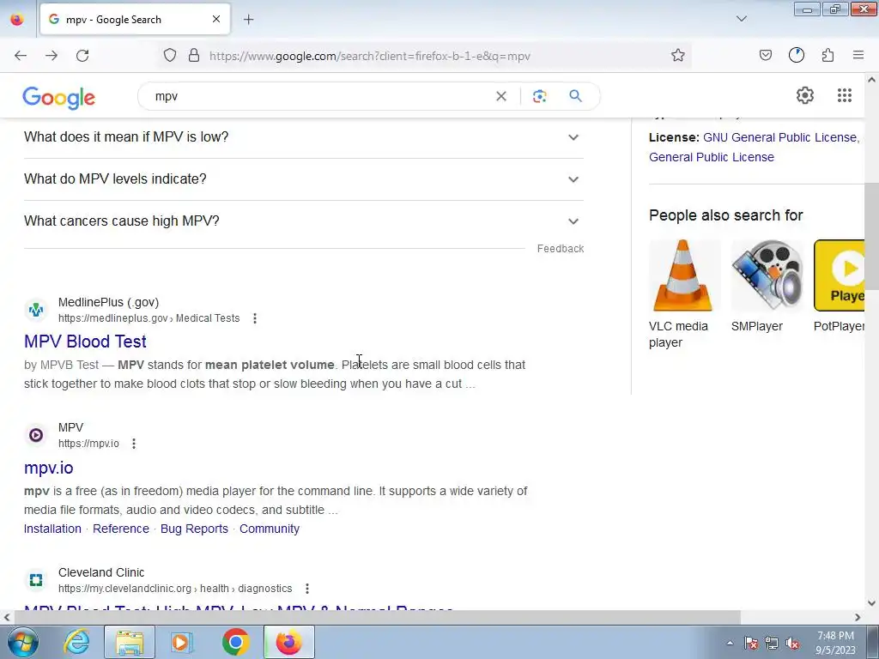Click the second General Public License link

[x=712, y=158]
